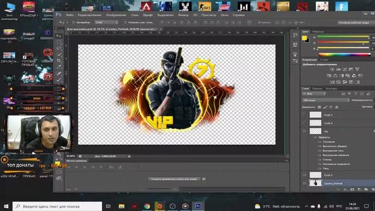Switch to the Каналы tab

click(x=318, y=89)
